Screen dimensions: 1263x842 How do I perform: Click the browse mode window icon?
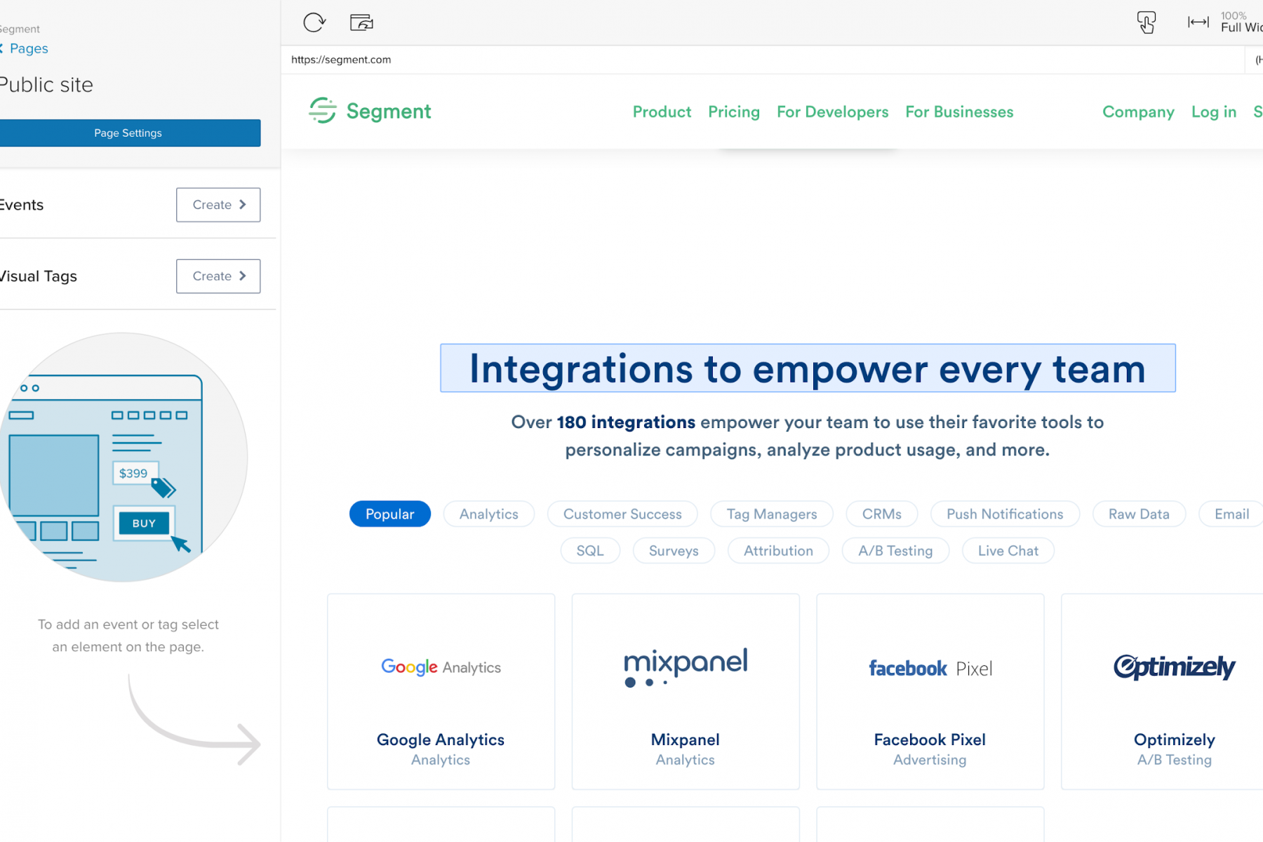pyautogui.click(x=361, y=22)
